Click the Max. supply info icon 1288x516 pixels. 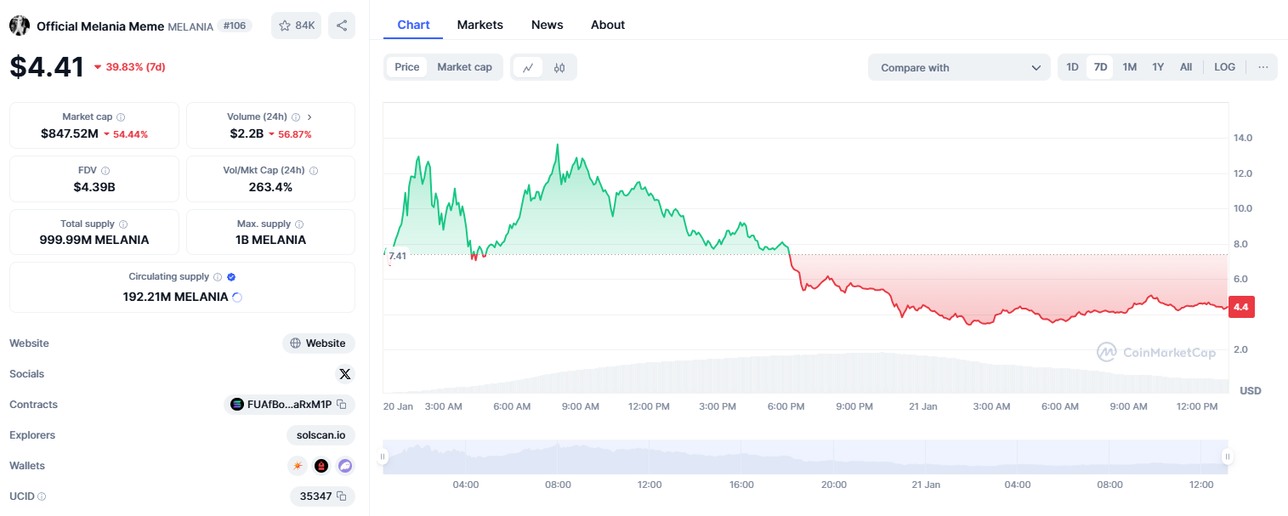click(x=299, y=224)
